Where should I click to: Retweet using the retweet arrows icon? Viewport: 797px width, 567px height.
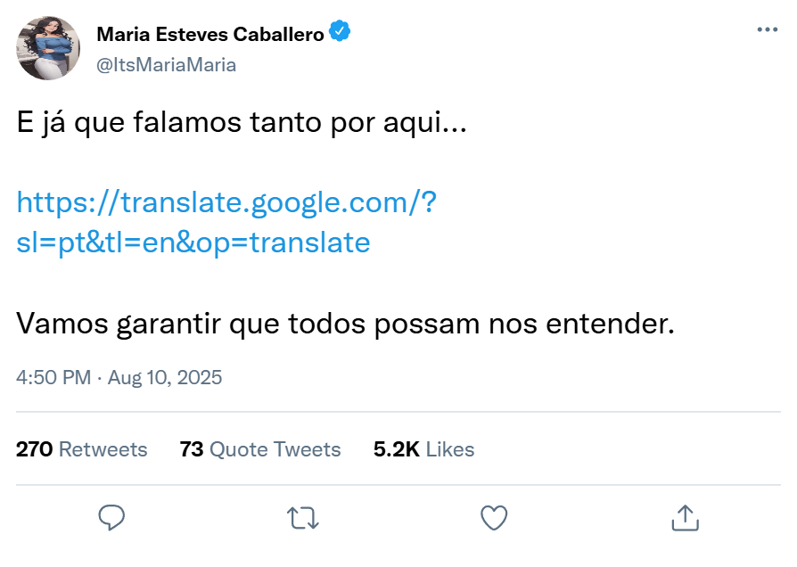tap(303, 517)
